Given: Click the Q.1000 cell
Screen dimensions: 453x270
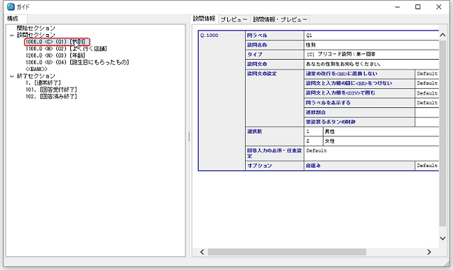Looking at the screenshot, I should pos(222,101).
